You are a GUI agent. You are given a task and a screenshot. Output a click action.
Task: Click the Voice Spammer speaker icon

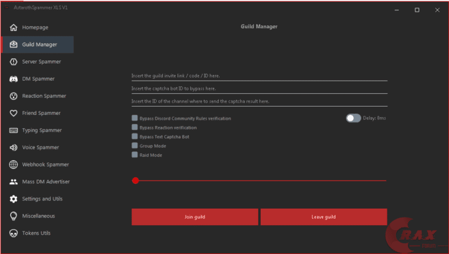[13, 147]
